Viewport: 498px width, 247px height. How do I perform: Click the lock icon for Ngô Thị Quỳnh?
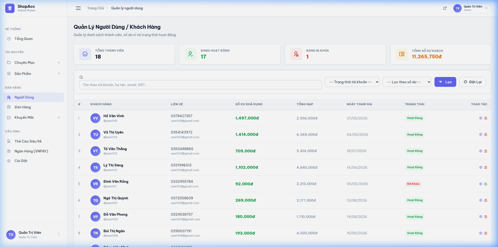[x=486, y=200]
